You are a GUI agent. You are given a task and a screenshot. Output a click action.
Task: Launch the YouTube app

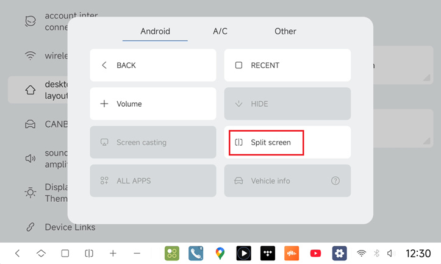[x=315, y=253]
